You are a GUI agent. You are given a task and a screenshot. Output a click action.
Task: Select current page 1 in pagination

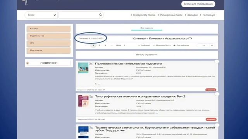click(x=93, y=46)
